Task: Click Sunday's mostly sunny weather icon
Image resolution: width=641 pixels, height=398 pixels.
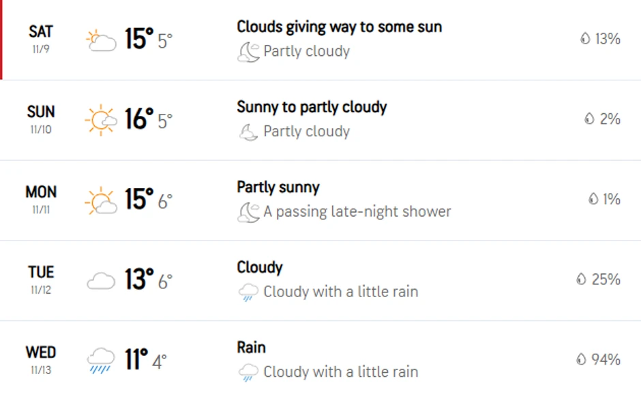Action: coord(101,120)
